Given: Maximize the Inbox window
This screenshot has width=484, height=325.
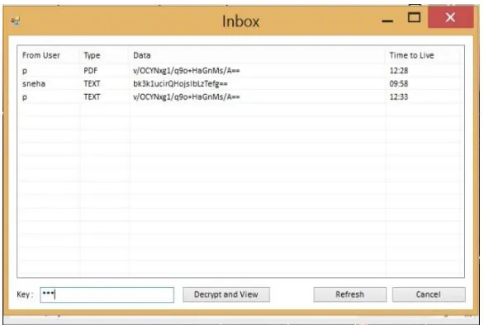Looking at the screenshot, I should [x=414, y=17].
